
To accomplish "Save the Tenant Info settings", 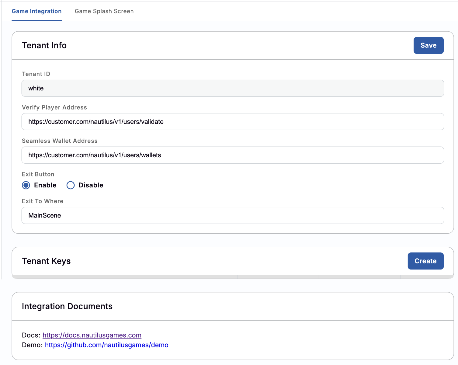I will (428, 45).
